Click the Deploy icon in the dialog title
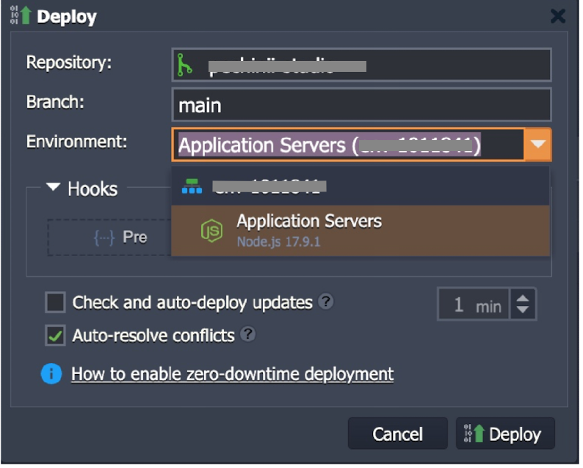This screenshot has width=583, height=468. (21, 15)
